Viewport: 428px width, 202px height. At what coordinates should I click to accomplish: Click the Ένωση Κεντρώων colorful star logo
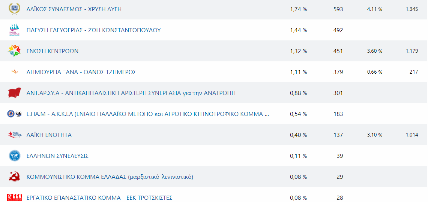[x=15, y=51]
